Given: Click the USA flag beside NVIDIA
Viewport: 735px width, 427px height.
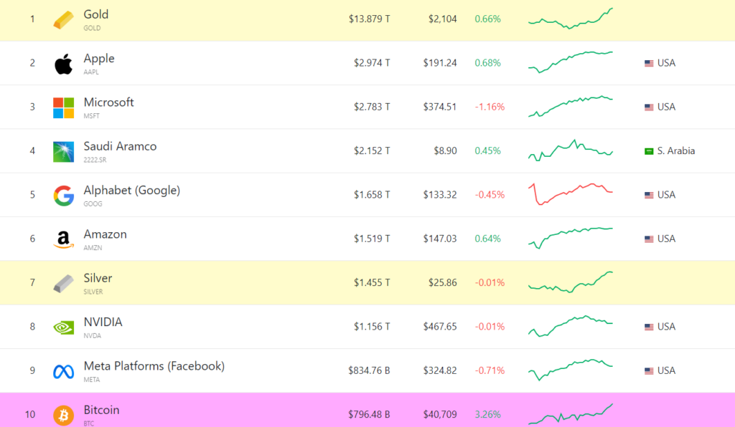Looking at the screenshot, I should [649, 327].
